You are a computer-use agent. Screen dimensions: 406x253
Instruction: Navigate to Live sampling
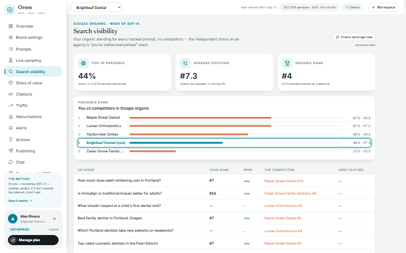[x=33, y=60]
